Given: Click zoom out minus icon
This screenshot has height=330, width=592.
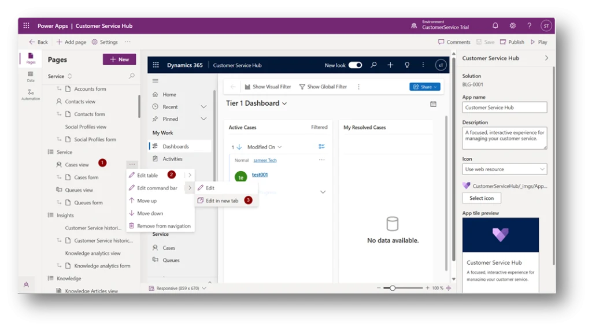Looking at the screenshot, I should click(x=379, y=288).
